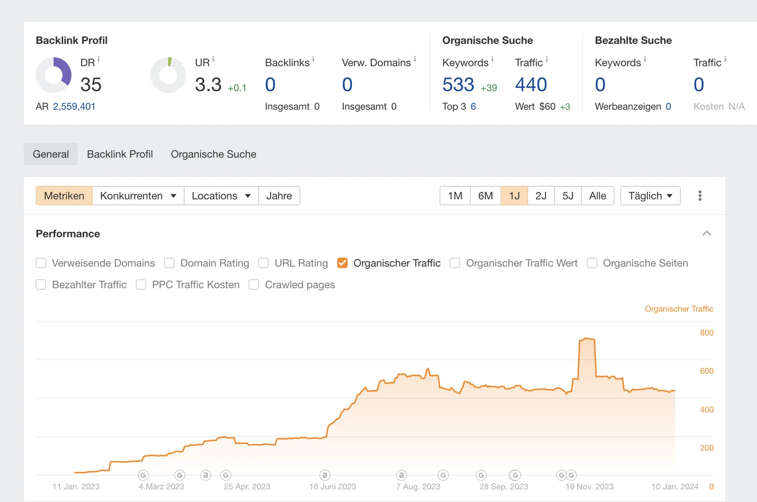Click the '19 Nov. 2023' axis label
This screenshot has width=757, height=502.
pos(589,486)
